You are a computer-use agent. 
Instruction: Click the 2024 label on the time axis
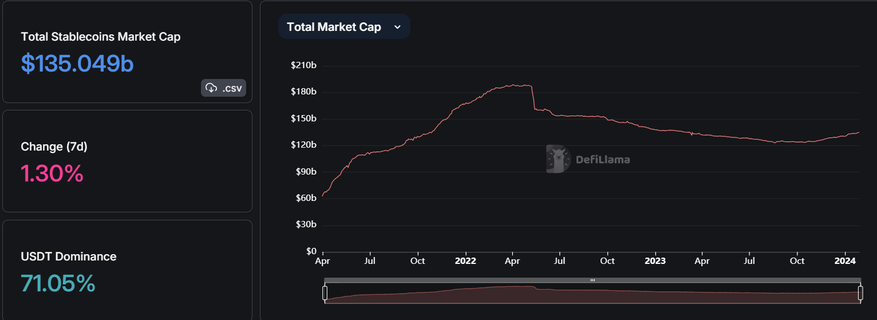[845, 260]
